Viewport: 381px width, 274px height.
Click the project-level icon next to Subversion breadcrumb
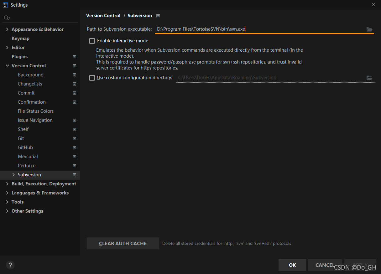(x=158, y=16)
